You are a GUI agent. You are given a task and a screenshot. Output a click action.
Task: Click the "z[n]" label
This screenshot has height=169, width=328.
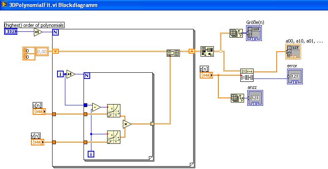click(204, 69)
